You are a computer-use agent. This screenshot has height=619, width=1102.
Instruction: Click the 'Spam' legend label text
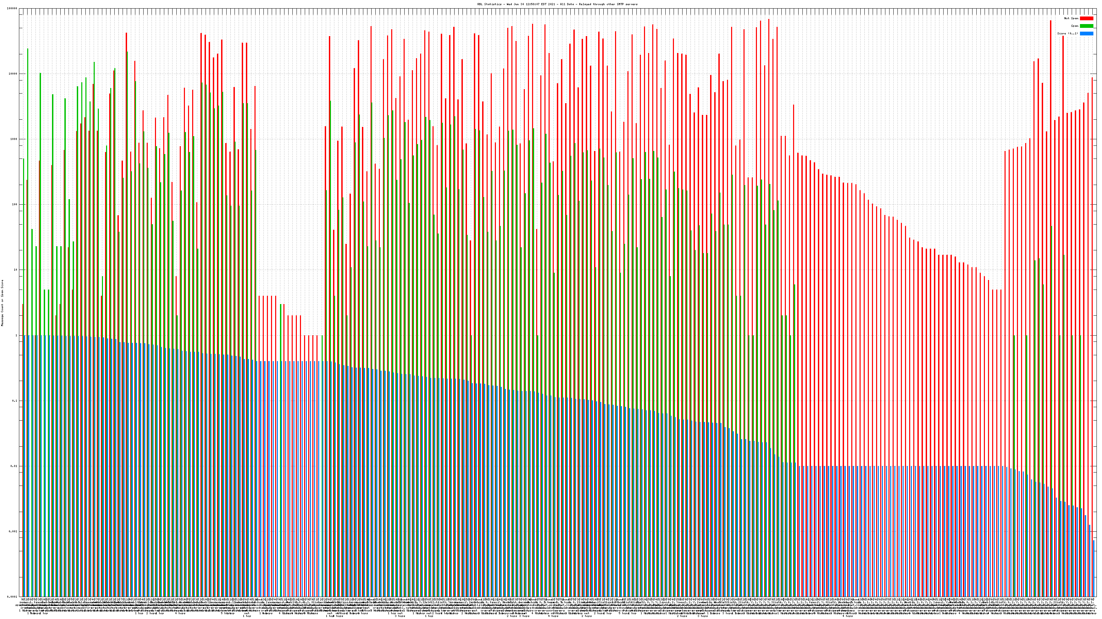[1074, 26]
